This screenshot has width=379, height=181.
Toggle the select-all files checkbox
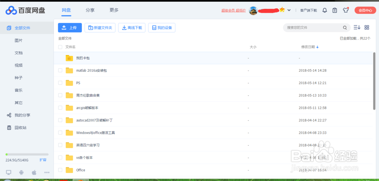(x=60, y=47)
